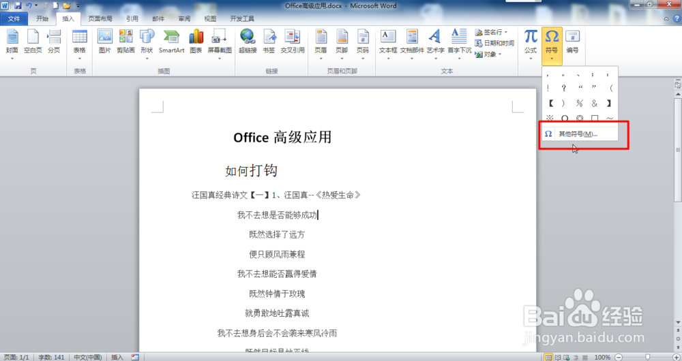682x361 pixels.
Task: Click the Help question mark icon
Action: pyautogui.click(x=677, y=18)
